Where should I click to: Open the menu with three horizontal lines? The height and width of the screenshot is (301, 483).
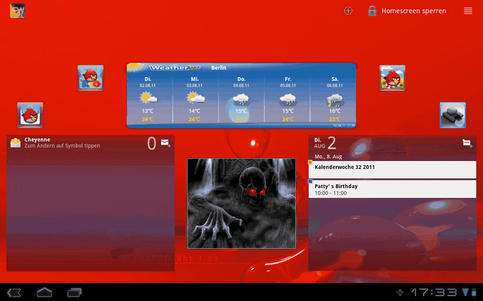[468, 11]
